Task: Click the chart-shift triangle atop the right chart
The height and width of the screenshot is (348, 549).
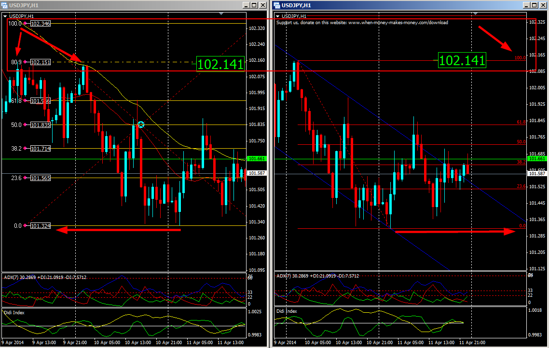Action: (476, 14)
